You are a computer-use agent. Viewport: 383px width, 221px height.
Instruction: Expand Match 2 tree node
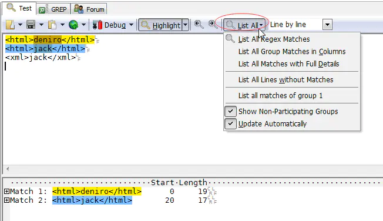click(x=6, y=200)
